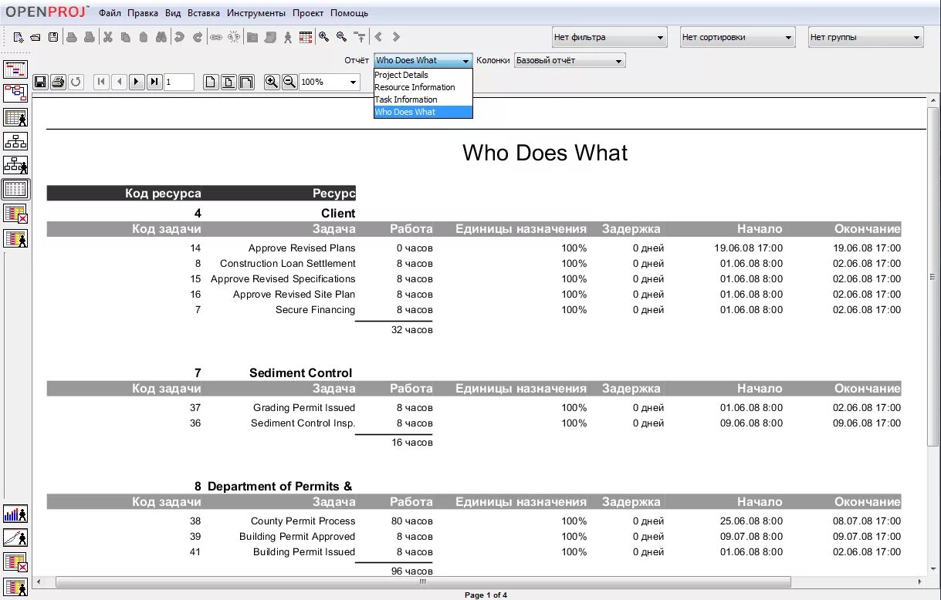Open the WBS chart view icon
The image size is (941, 600).
click(15, 141)
